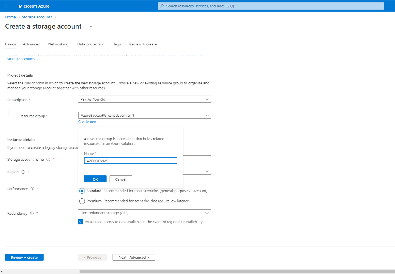The image size is (395, 274).
Task: Cancel the new resource group popup
Action: 121,179
